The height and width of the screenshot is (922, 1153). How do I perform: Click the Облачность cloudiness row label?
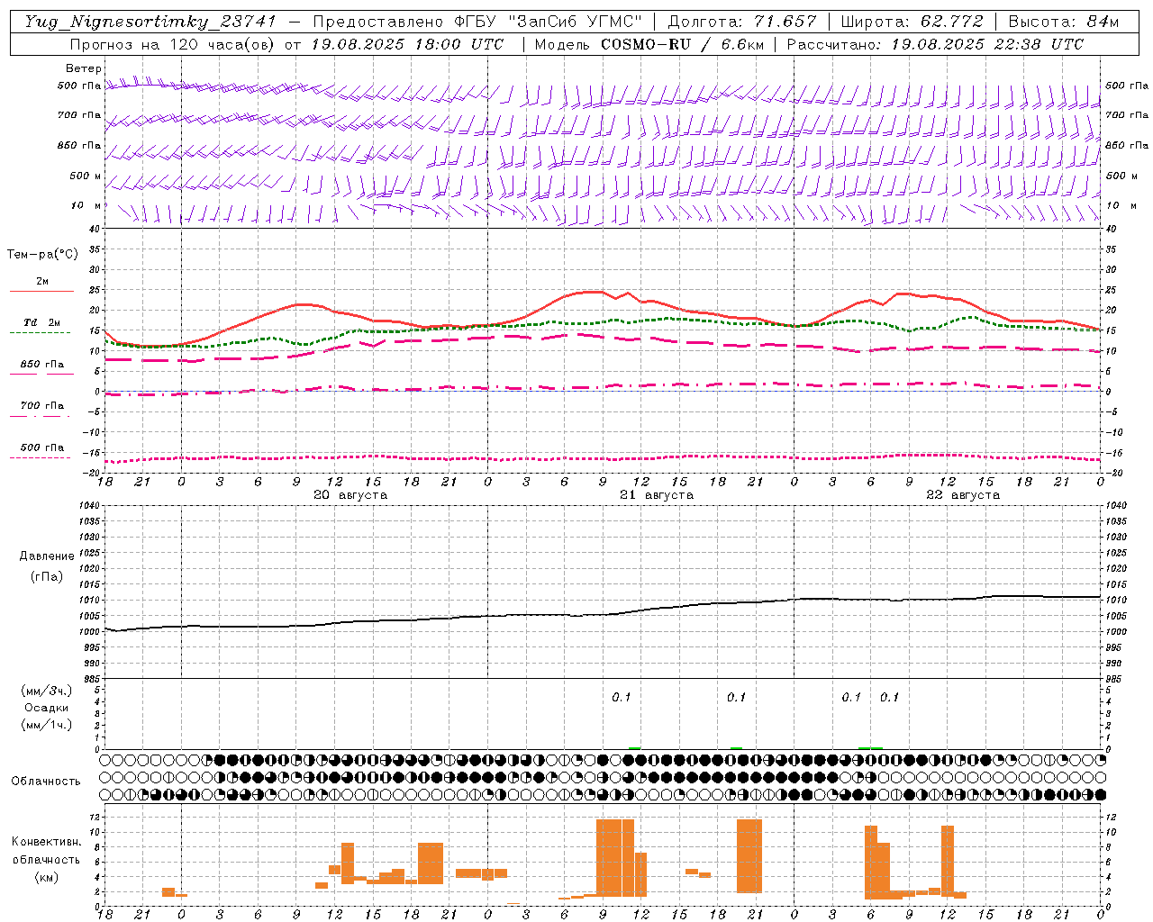tap(46, 781)
